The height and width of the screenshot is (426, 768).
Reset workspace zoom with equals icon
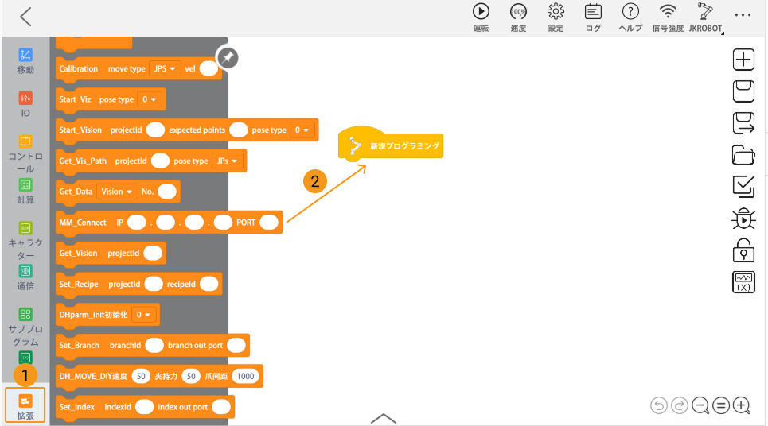[x=721, y=405]
